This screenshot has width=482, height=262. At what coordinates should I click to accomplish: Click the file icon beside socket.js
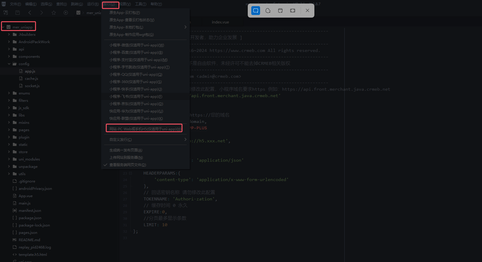click(21, 86)
